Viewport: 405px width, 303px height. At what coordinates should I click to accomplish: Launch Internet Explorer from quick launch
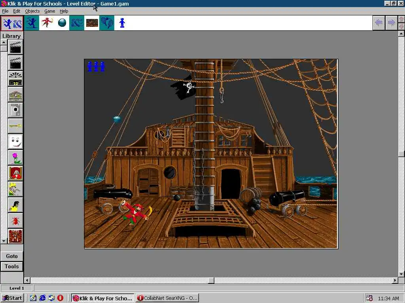pos(42,298)
